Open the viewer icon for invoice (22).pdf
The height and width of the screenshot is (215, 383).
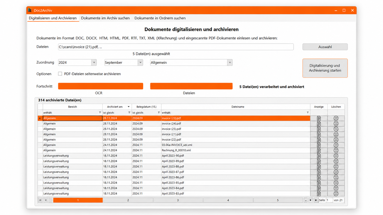(x=319, y=140)
